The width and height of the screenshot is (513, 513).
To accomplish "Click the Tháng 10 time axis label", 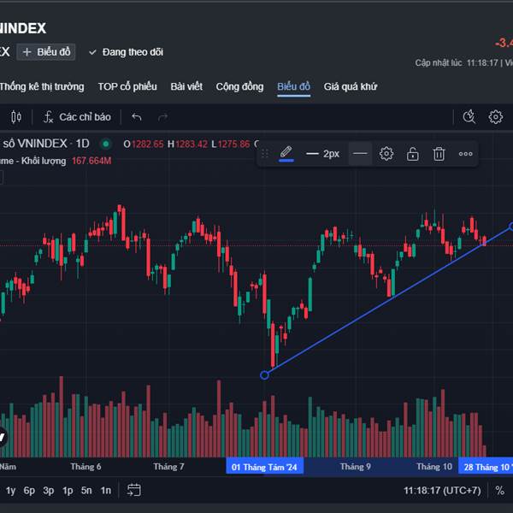I will pyautogui.click(x=434, y=467).
